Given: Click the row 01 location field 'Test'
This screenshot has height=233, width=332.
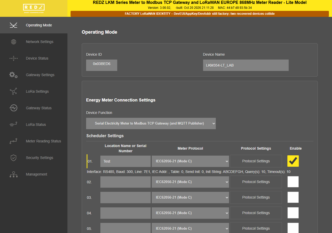Looking at the screenshot, I should coord(126,161).
